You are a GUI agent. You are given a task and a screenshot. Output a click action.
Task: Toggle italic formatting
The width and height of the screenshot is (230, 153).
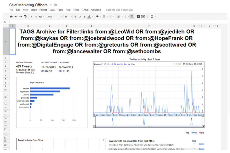click(x=80, y=17)
